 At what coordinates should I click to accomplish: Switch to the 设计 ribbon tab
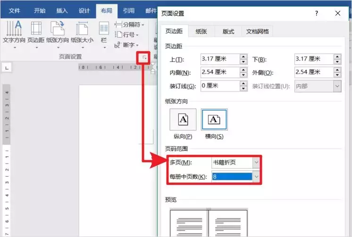tap(84, 10)
